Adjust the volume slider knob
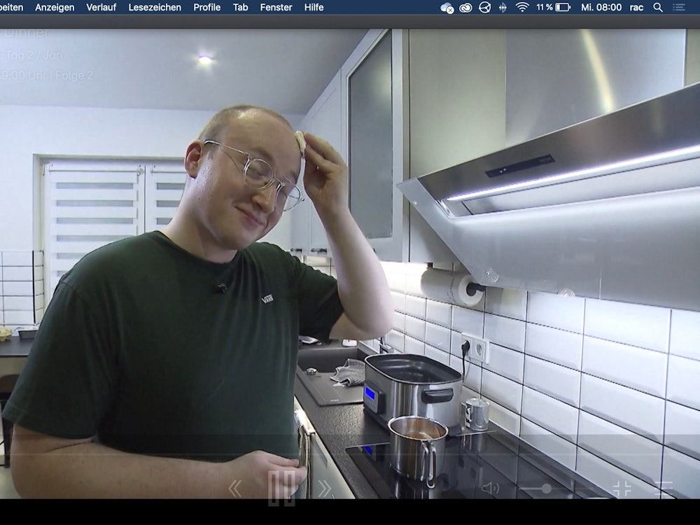This screenshot has height=525, width=700. (x=546, y=489)
